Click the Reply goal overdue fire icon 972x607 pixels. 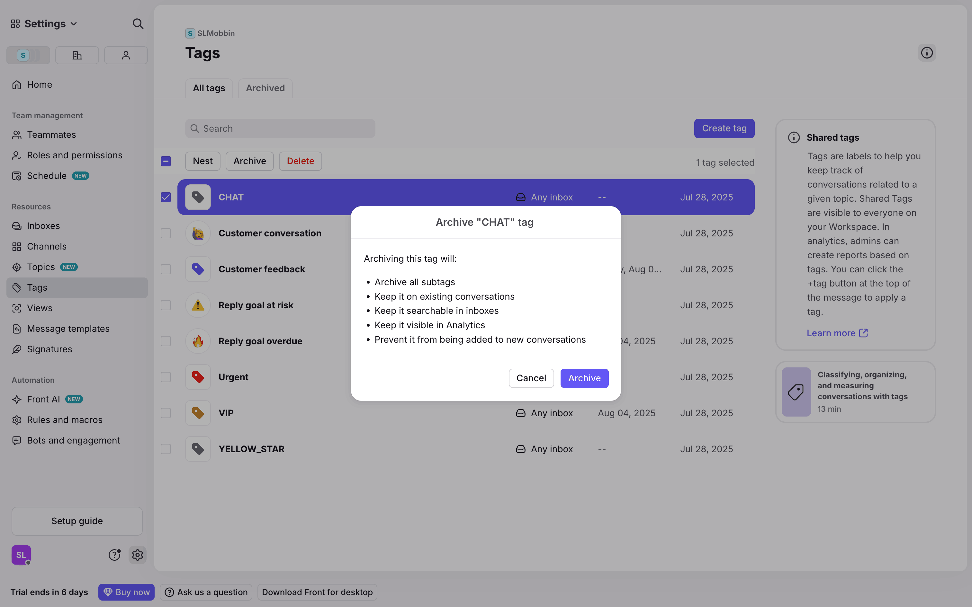pyautogui.click(x=198, y=341)
